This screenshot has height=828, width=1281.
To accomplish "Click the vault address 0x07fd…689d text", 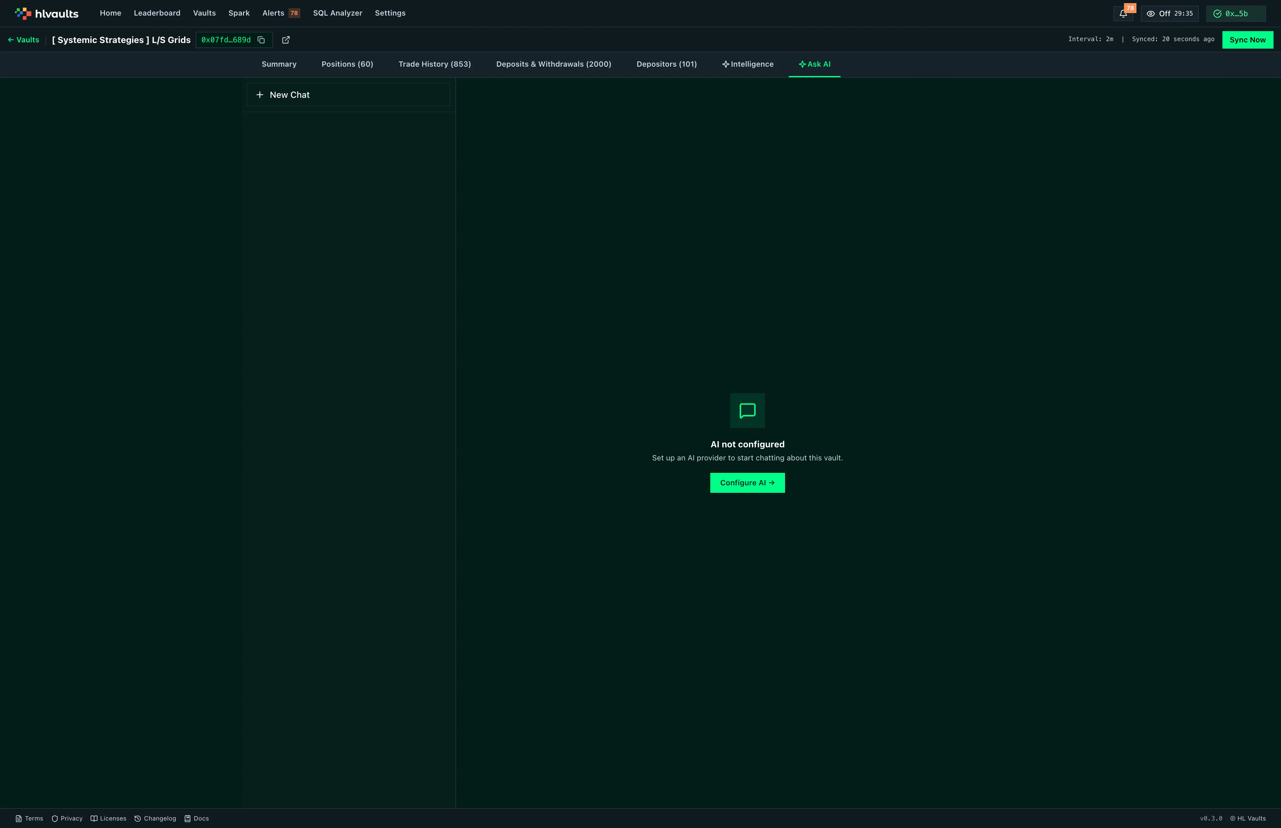I will (x=226, y=40).
